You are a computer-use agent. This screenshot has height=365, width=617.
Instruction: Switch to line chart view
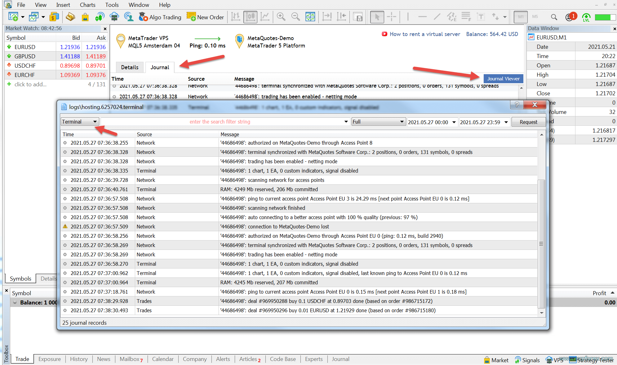[265, 17]
